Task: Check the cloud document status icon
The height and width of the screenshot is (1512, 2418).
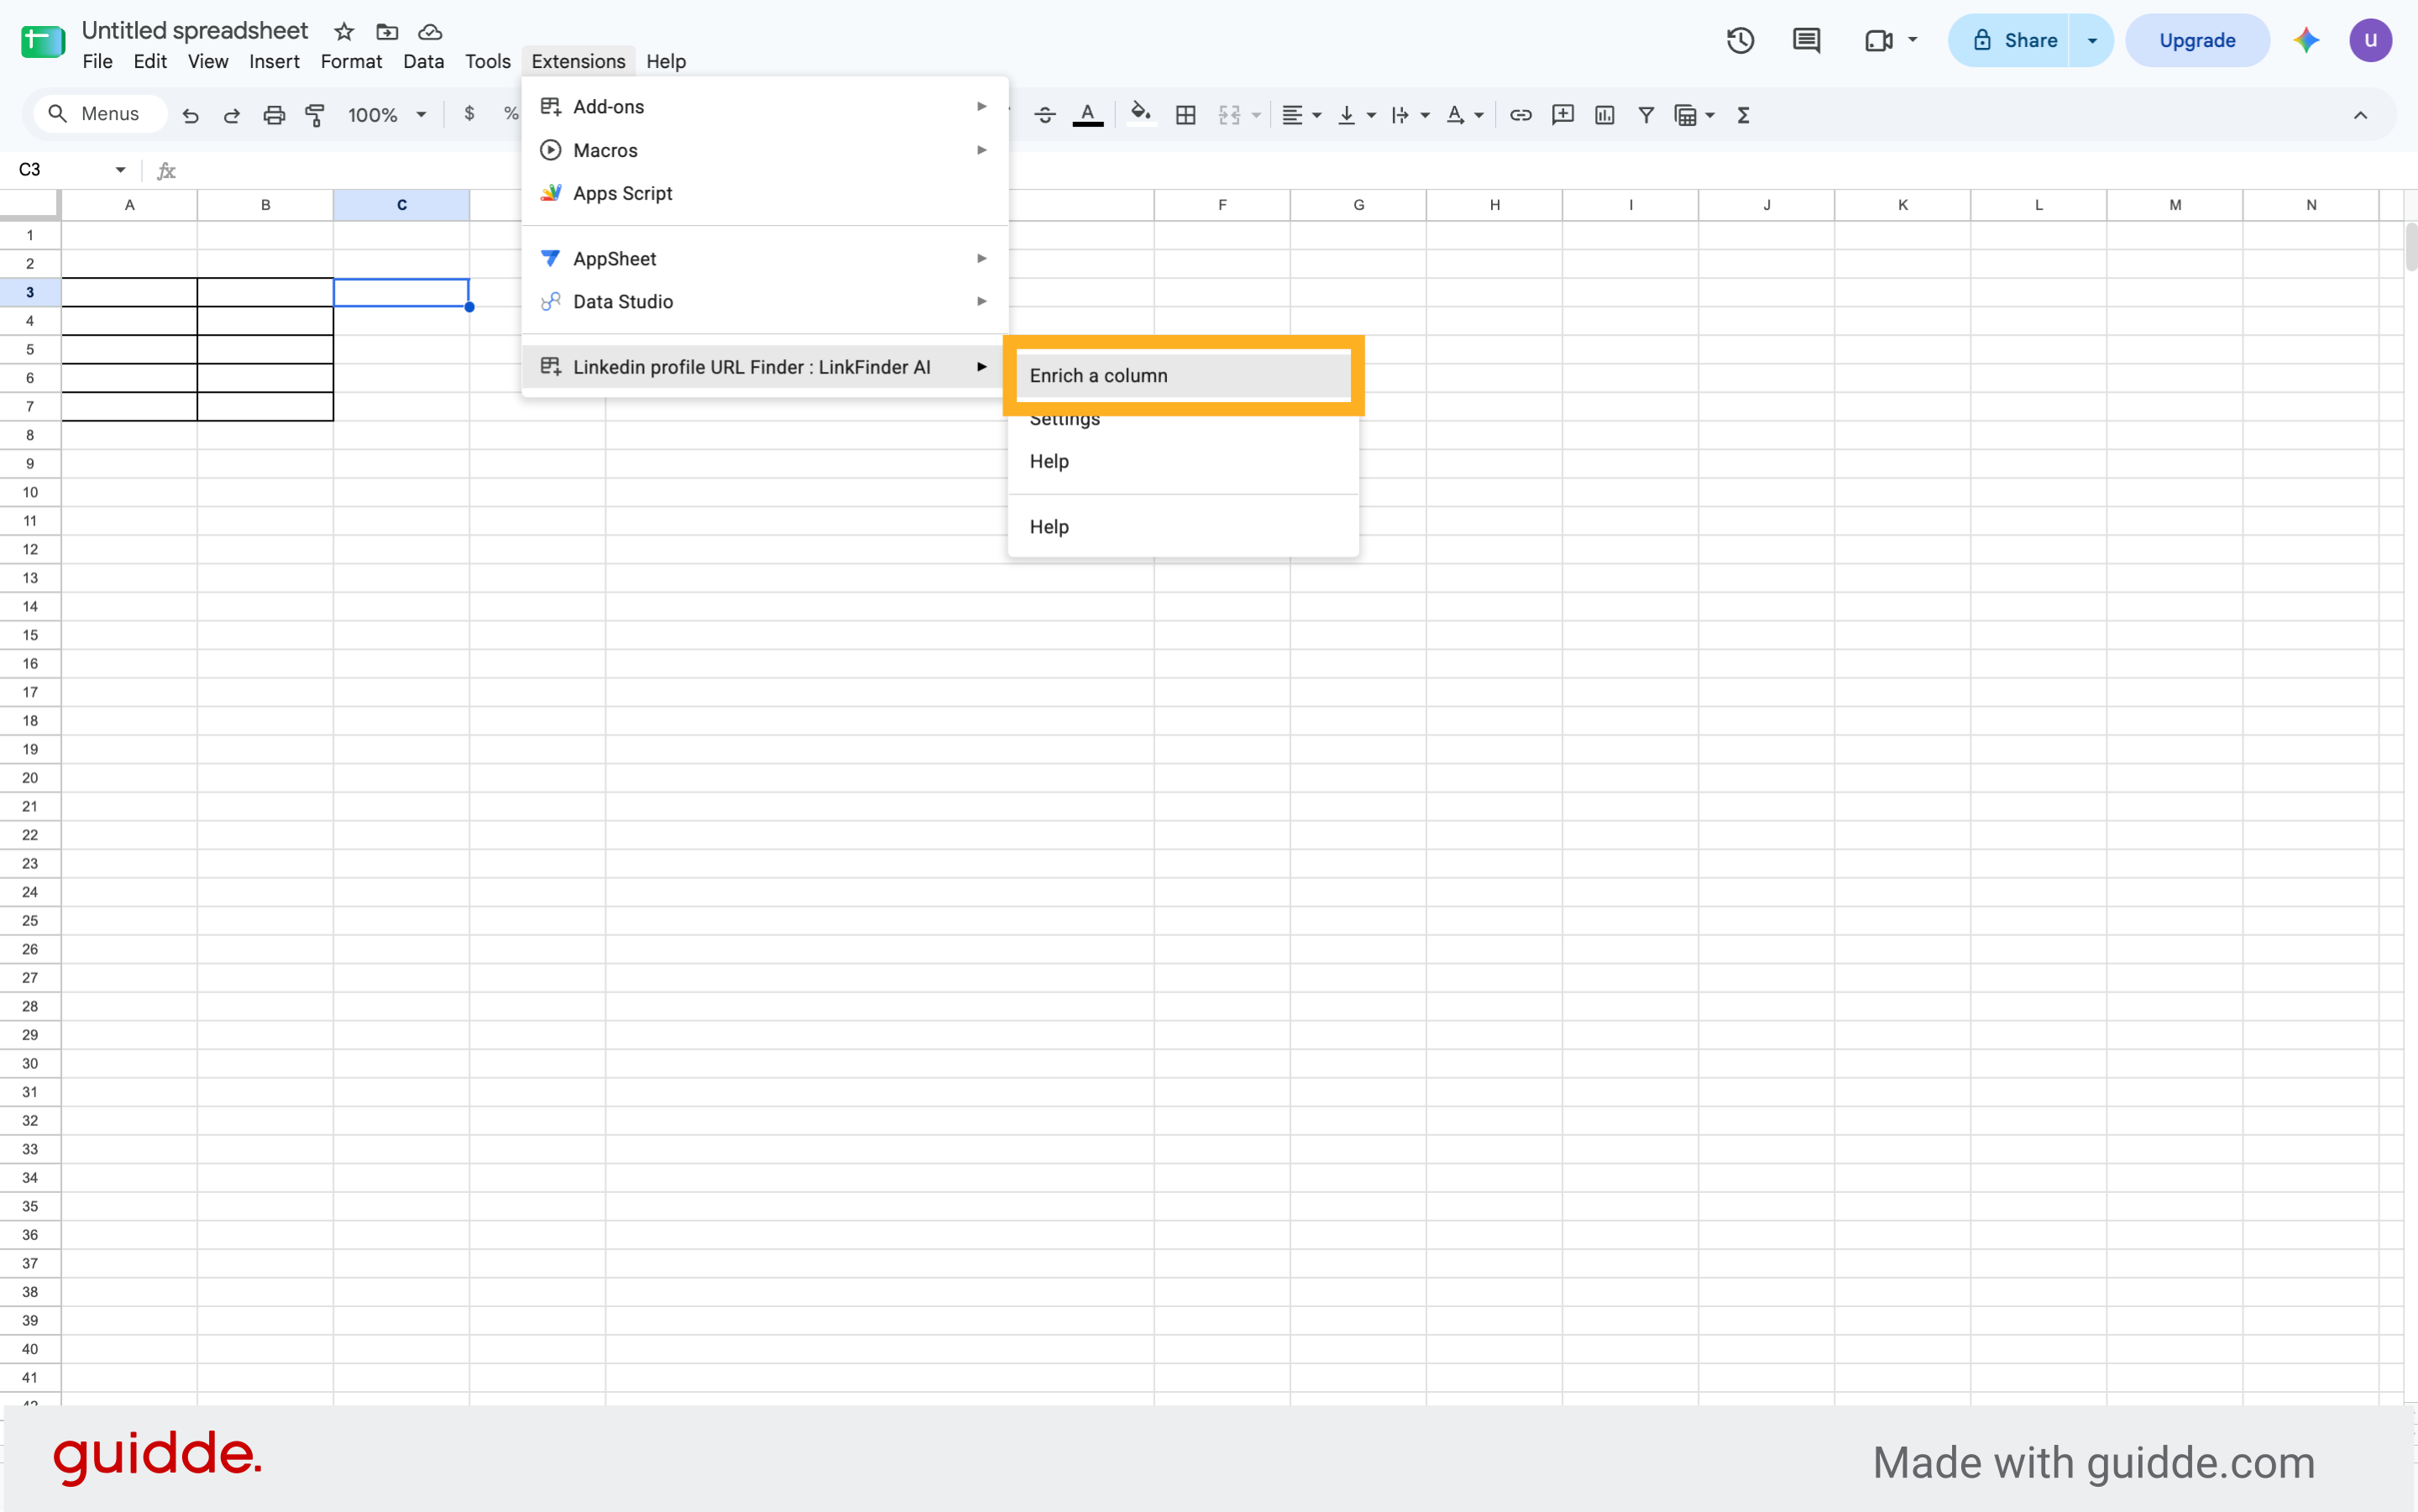Action: 430,32
